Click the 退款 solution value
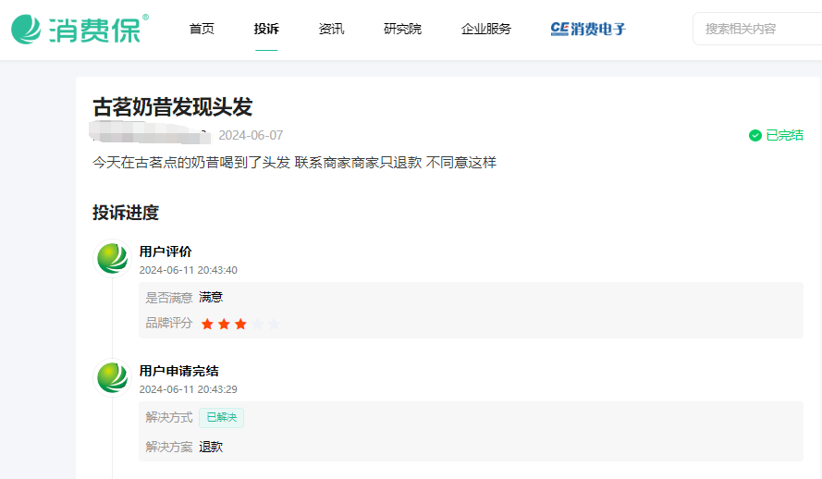The height and width of the screenshot is (479, 822). (x=211, y=447)
